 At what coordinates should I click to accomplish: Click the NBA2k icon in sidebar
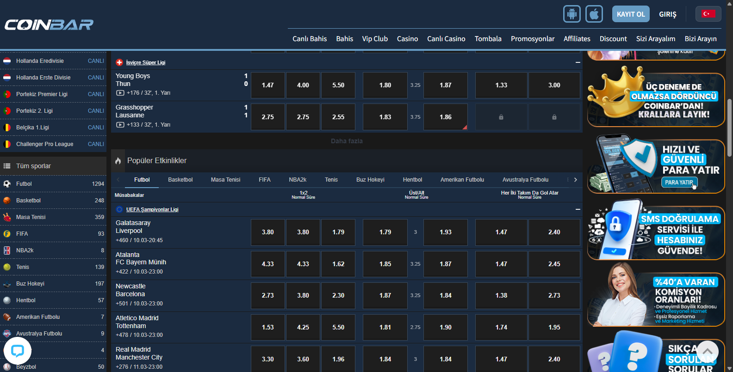point(7,250)
